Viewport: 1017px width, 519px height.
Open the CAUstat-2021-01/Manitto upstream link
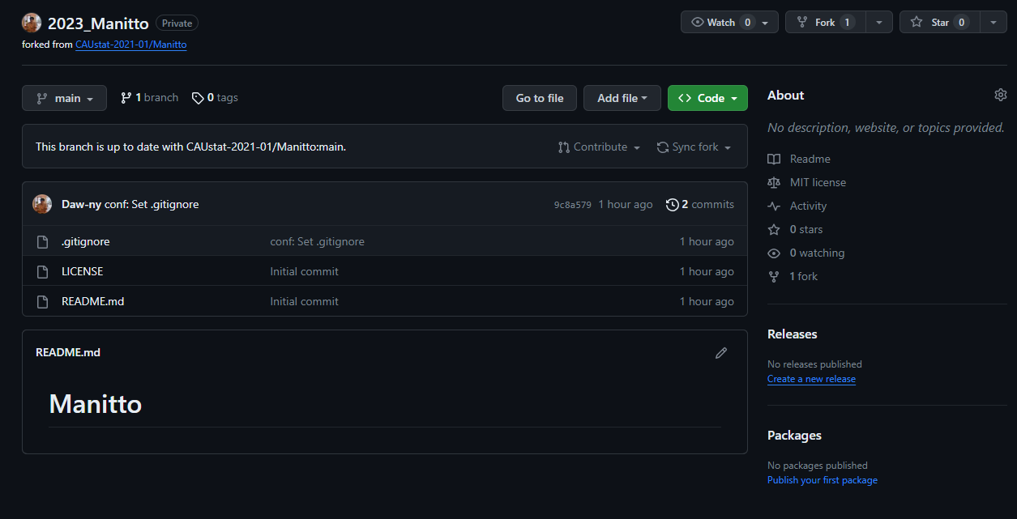[x=131, y=45]
